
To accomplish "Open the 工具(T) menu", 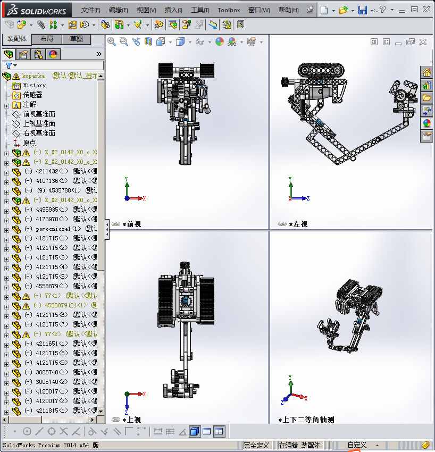I will pyautogui.click(x=200, y=10).
